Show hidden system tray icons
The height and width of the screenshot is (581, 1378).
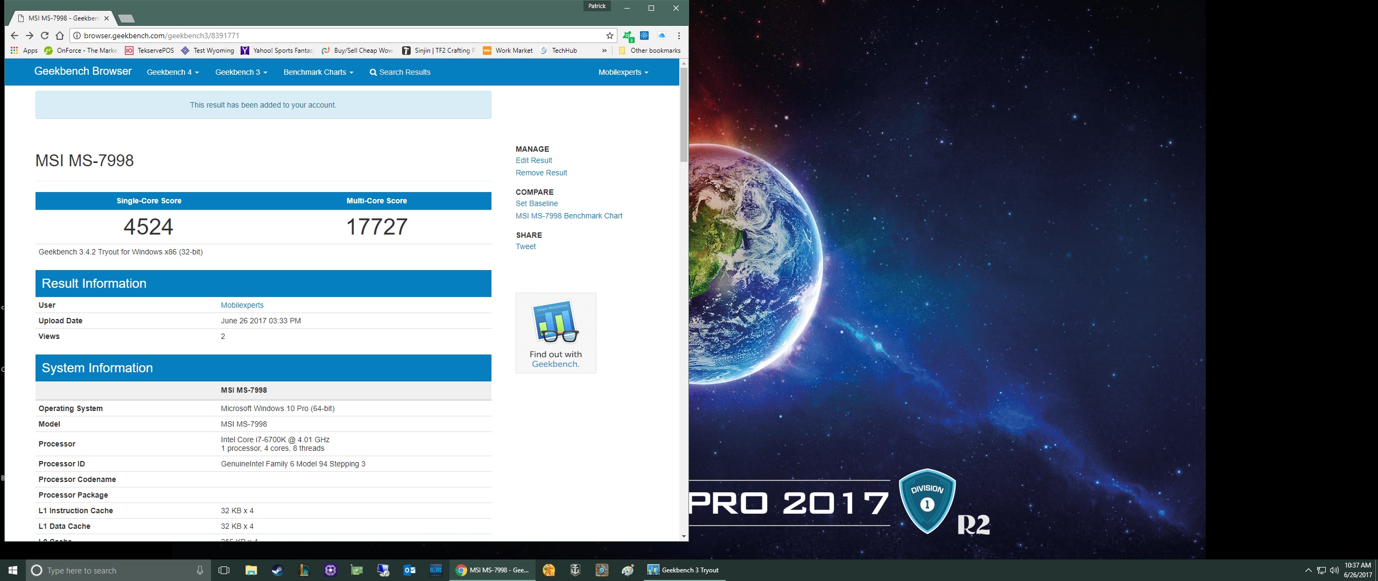(1309, 570)
